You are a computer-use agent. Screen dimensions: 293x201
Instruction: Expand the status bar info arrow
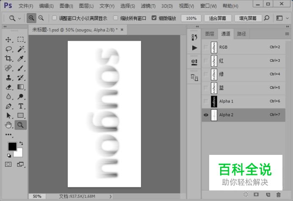(111, 196)
